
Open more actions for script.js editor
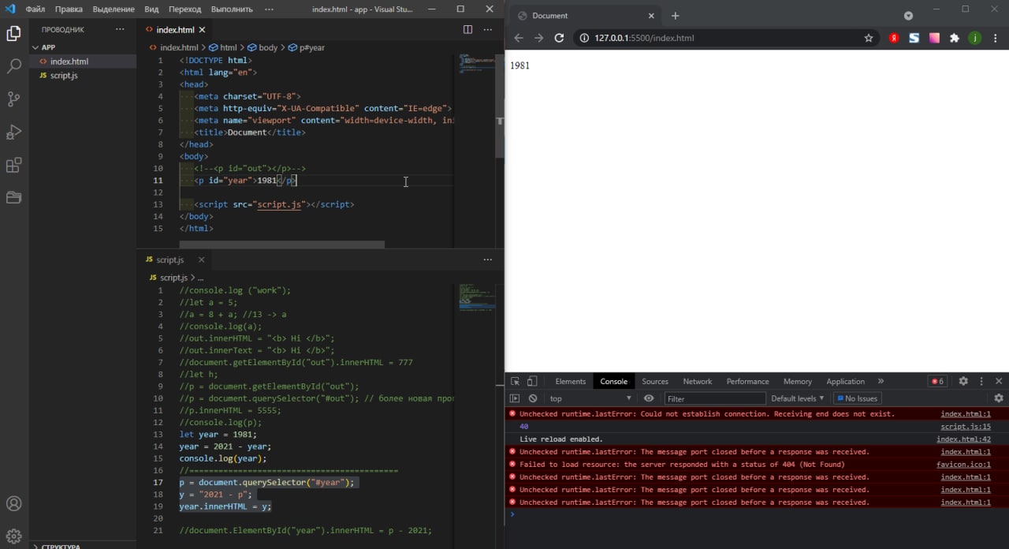[489, 260]
